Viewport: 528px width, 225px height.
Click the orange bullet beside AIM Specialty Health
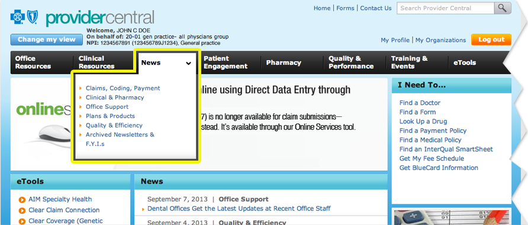pos(22,200)
